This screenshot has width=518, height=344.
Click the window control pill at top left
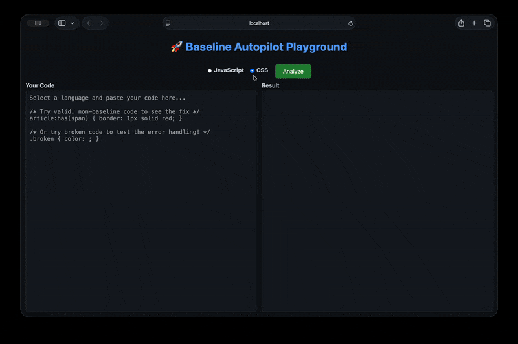click(x=38, y=23)
